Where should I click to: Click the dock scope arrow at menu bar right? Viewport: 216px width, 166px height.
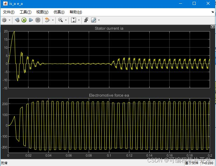[x=213, y=12]
